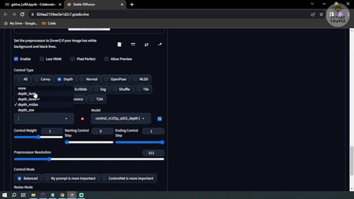Open Chrome from the taskbar
Screen dimensions: 354x199
tap(63, 195)
